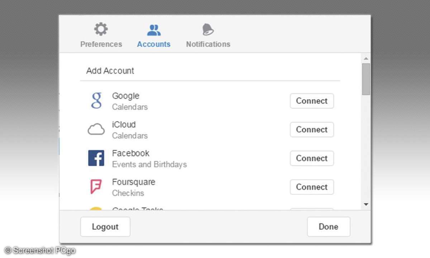Click the Foursquare account name text
430x258 pixels.
[x=134, y=182]
